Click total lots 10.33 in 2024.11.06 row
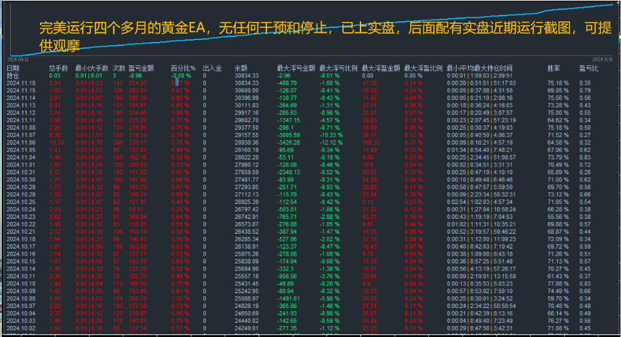This screenshot has height=337, width=621. click(x=57, y=143)
